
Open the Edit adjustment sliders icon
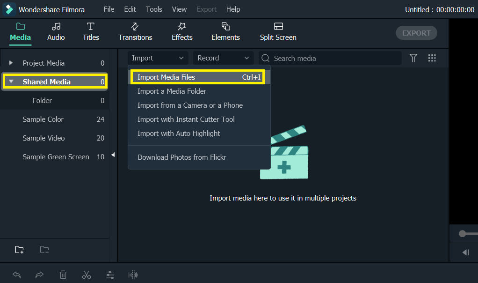point(110,275)
